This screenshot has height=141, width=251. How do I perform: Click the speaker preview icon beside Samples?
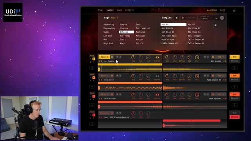click(176, 18)
